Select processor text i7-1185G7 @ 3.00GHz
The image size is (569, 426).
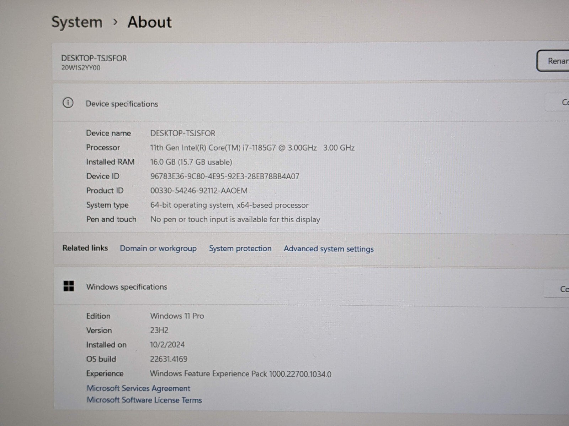[x=280, y=148]
